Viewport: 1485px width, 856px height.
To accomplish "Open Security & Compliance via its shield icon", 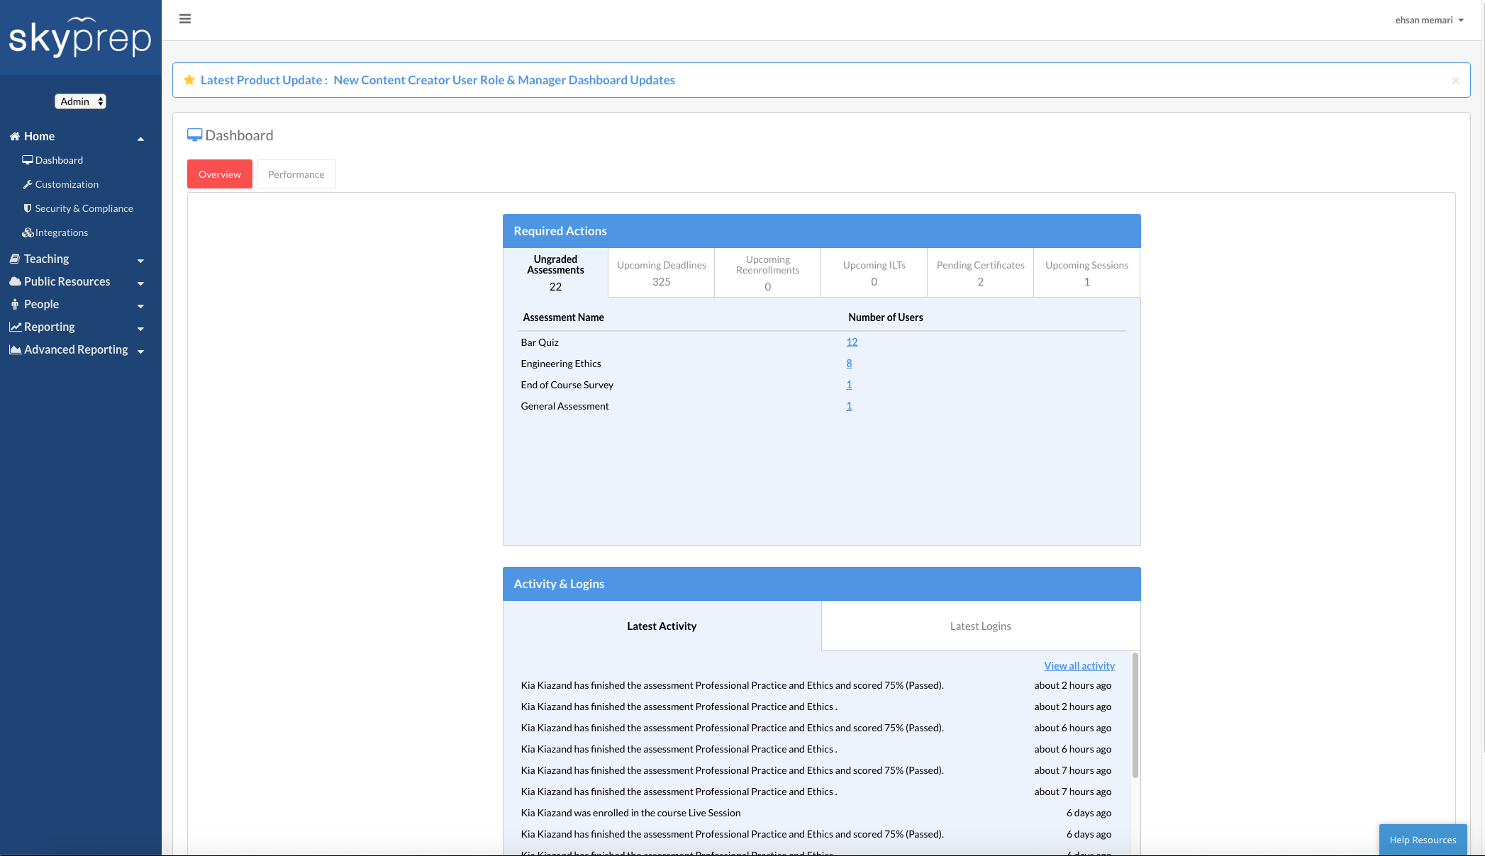I will (x=28, y=208).
